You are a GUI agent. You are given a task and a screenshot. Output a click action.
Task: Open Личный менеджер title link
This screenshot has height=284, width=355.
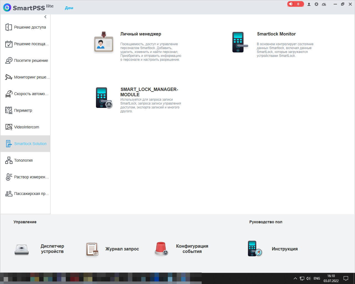point(141,34)
